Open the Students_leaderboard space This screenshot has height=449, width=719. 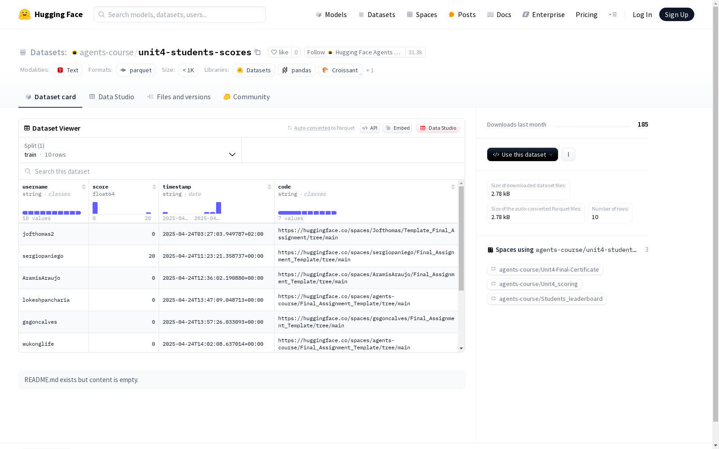[547, 299]
